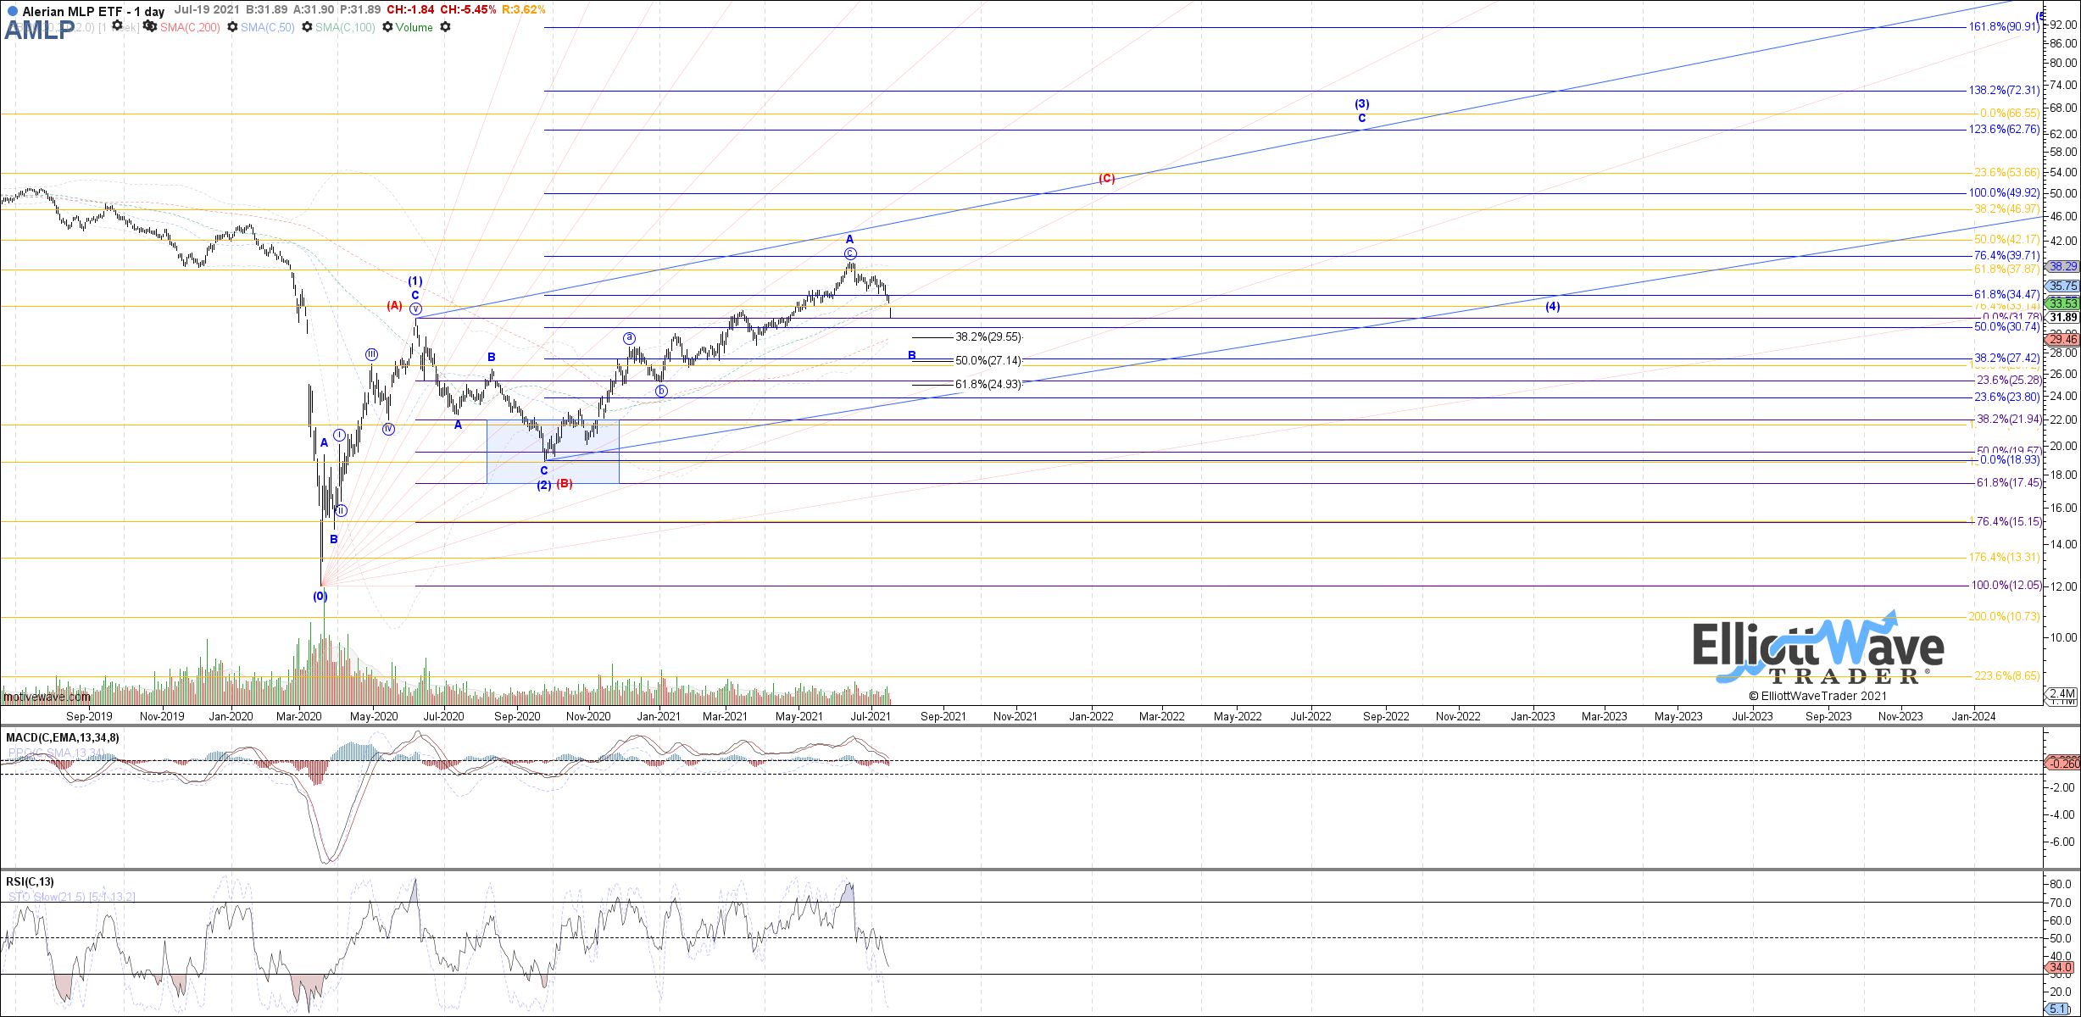The height and width of the screenshot is (1017, 2081).
Task: Select the circled a wave label
Action: pyautogui.click(x=630, y=338)
